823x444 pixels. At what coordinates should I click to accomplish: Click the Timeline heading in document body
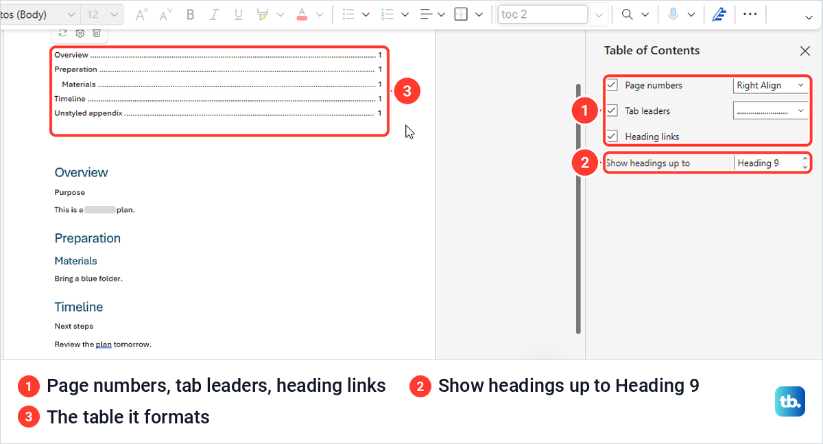pos(79,307)
